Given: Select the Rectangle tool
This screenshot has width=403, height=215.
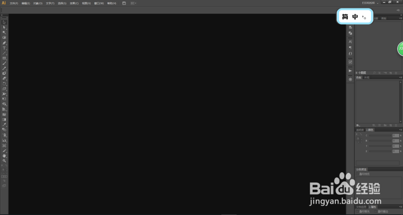Looking at the screenshot, I should 4,58.
